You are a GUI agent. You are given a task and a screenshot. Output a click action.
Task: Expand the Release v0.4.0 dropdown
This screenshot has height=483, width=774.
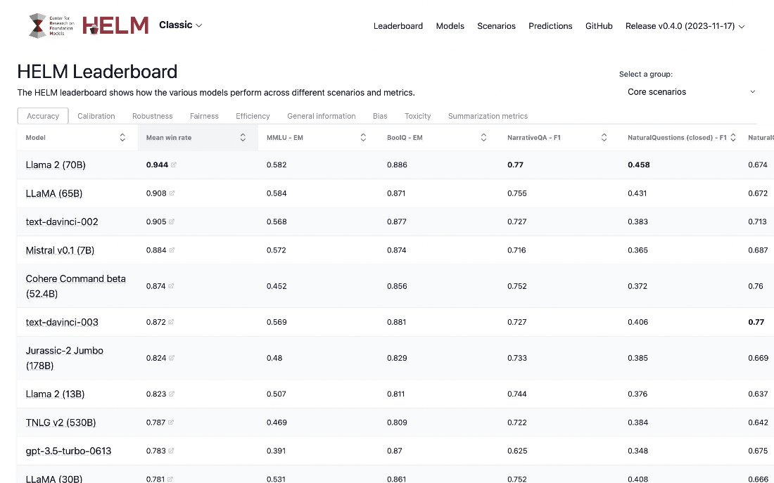(685, 25)
